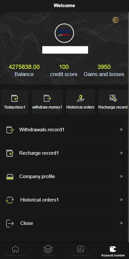129x259 pixels.
Task: Open the Historical.orders shortcut label
Action: (81, 107)
